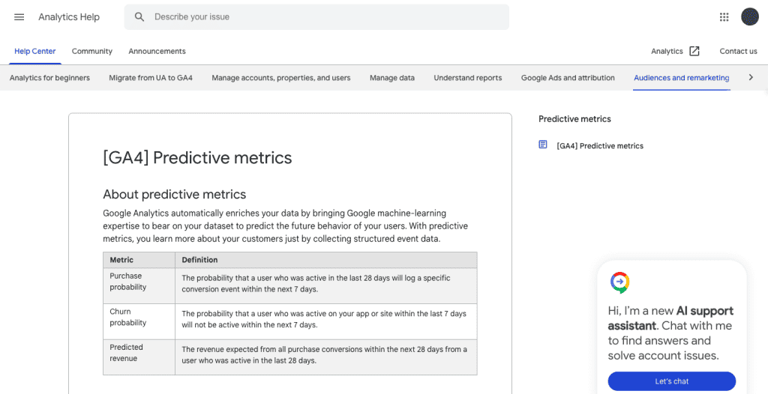Click the AI support assistant greeting text
The height and width of the screenshot is (394, 768).
coord(670,333)
